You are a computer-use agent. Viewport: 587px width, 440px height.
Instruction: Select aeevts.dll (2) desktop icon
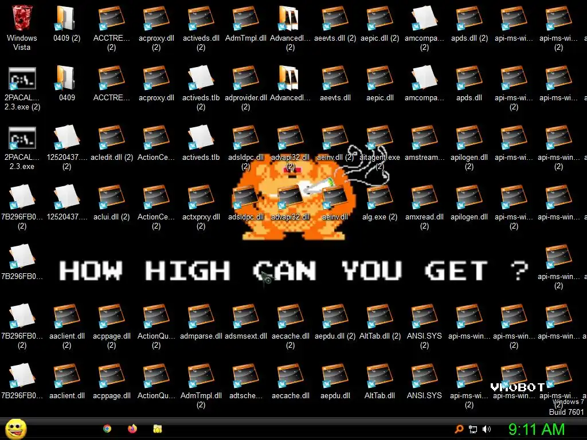pos(335,18)
